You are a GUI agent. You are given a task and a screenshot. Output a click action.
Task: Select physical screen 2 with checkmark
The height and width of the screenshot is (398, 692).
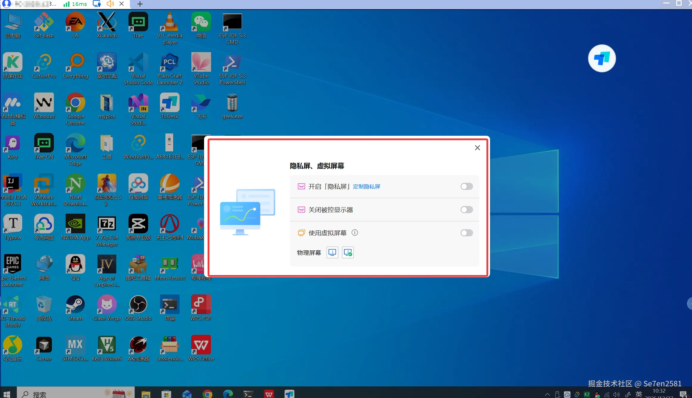tap(348, 252)
